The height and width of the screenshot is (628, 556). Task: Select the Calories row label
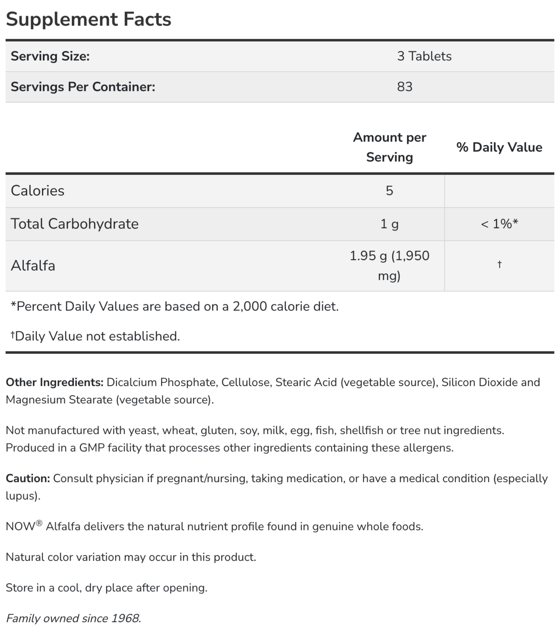point(37,191)
